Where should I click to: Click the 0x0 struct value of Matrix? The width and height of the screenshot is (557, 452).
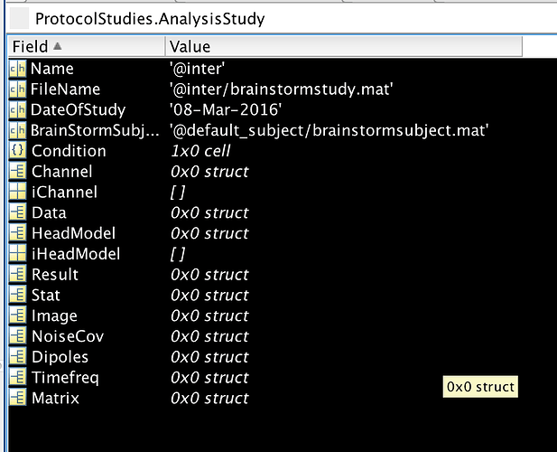[x=209, y=399]
